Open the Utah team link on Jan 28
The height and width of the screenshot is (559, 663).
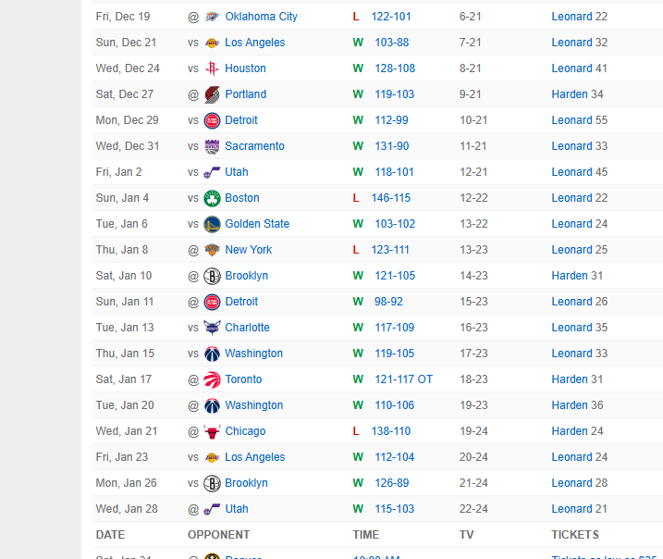click(x=237, y=509)
